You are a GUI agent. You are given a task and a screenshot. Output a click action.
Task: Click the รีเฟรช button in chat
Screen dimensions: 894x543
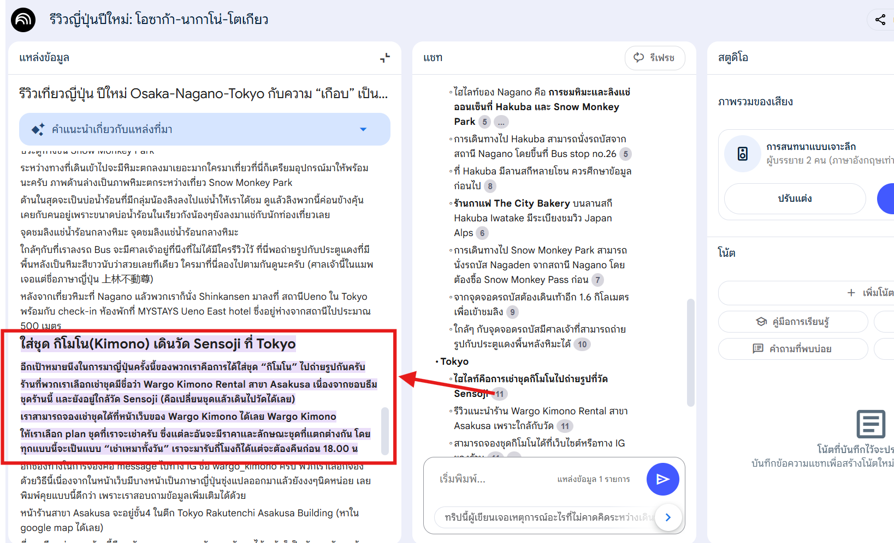pos(654,58)
